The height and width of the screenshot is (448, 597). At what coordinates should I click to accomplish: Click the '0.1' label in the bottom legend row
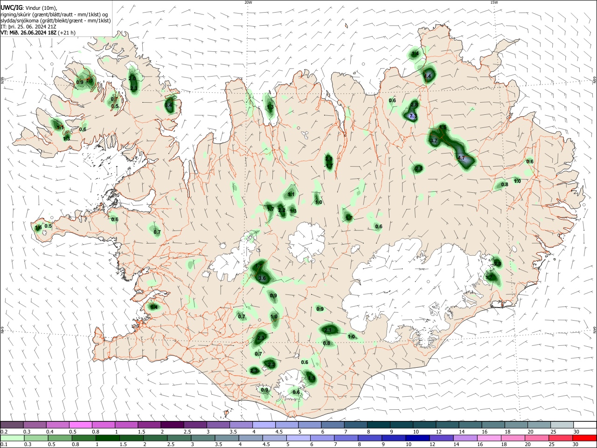[x=4, y=444]
